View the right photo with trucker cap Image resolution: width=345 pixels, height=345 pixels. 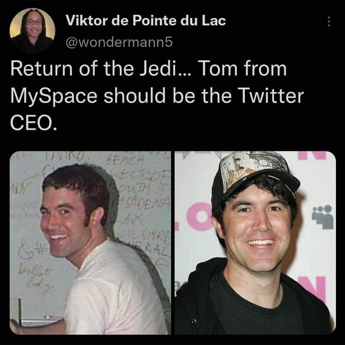tap(255, 243)
